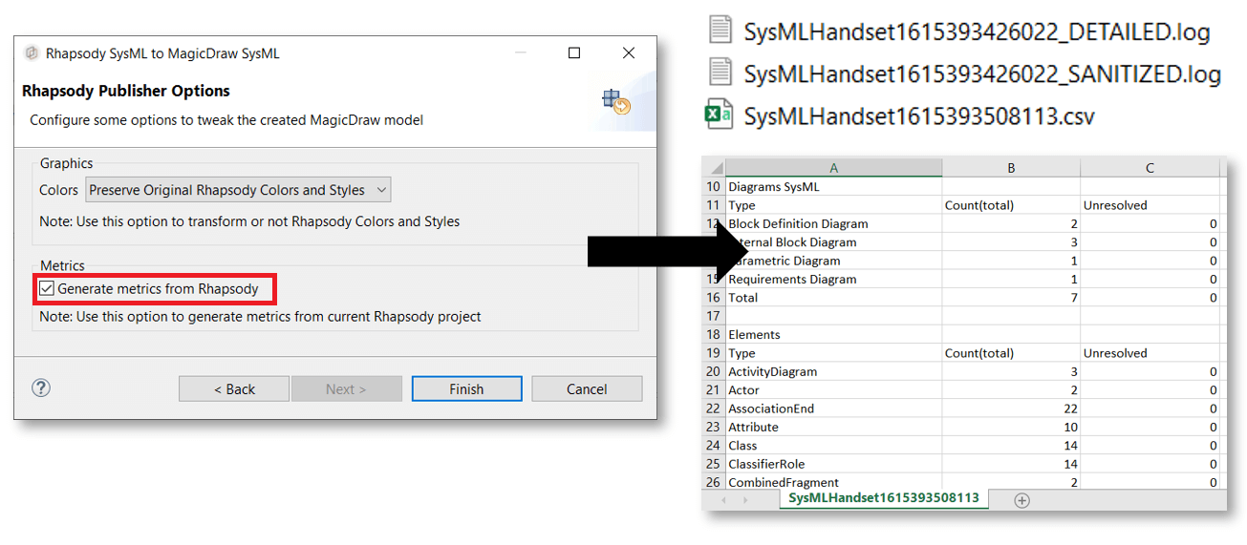
Task: Select the ClassifierRole cell
Action: tap(833, 464)
